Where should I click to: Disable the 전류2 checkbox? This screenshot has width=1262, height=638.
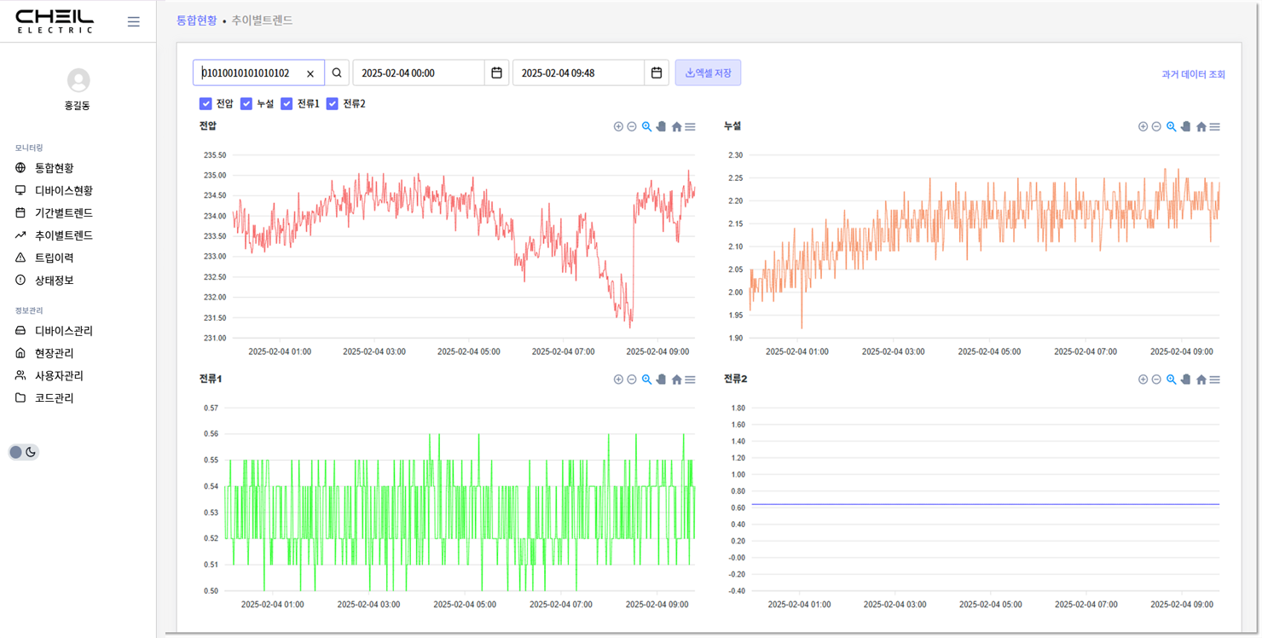pos(333,104)
